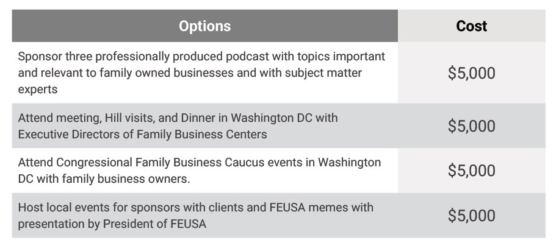Viewport: 559px width, 251px height.
Task: Click the $5,000 cost for podcast sponsorship
Action: [x=471, y=73]
